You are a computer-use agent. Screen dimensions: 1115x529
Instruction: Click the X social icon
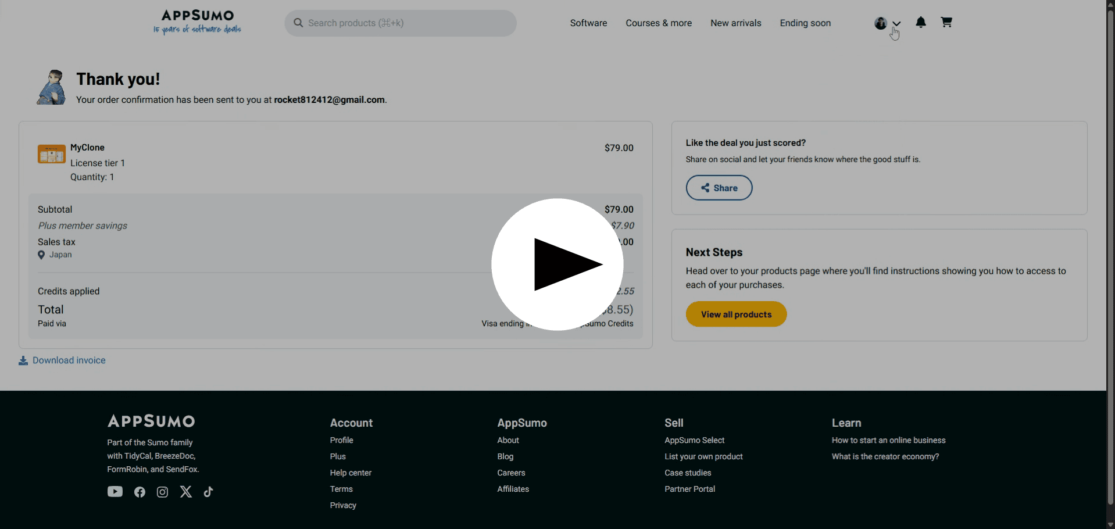coord(186,492)
